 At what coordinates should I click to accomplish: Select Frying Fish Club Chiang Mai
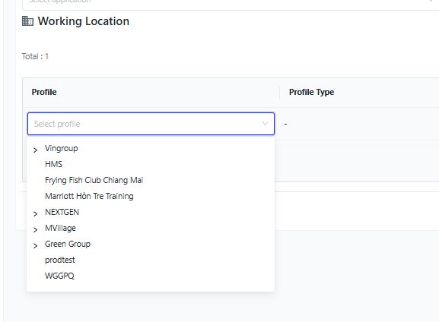[94, 180]
